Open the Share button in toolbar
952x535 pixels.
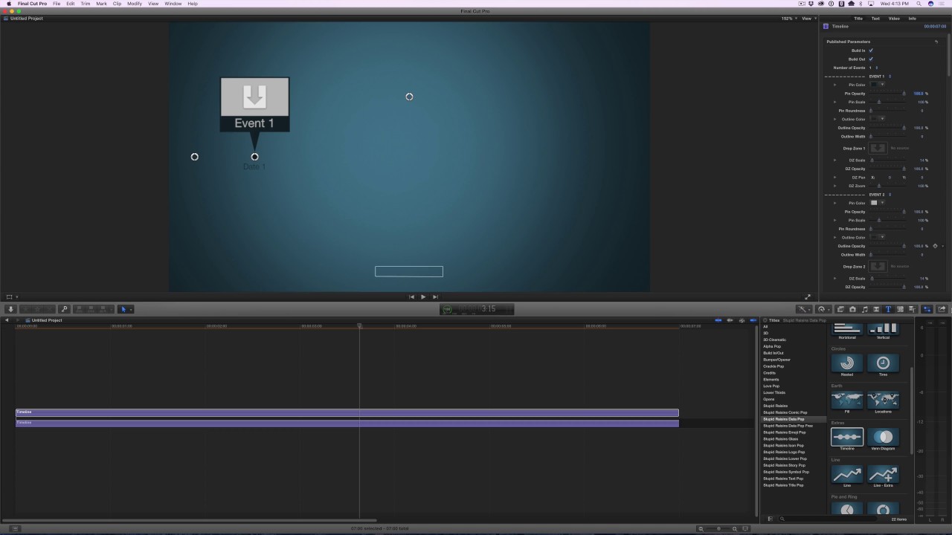pyautogui.click(x=942, y=309)
